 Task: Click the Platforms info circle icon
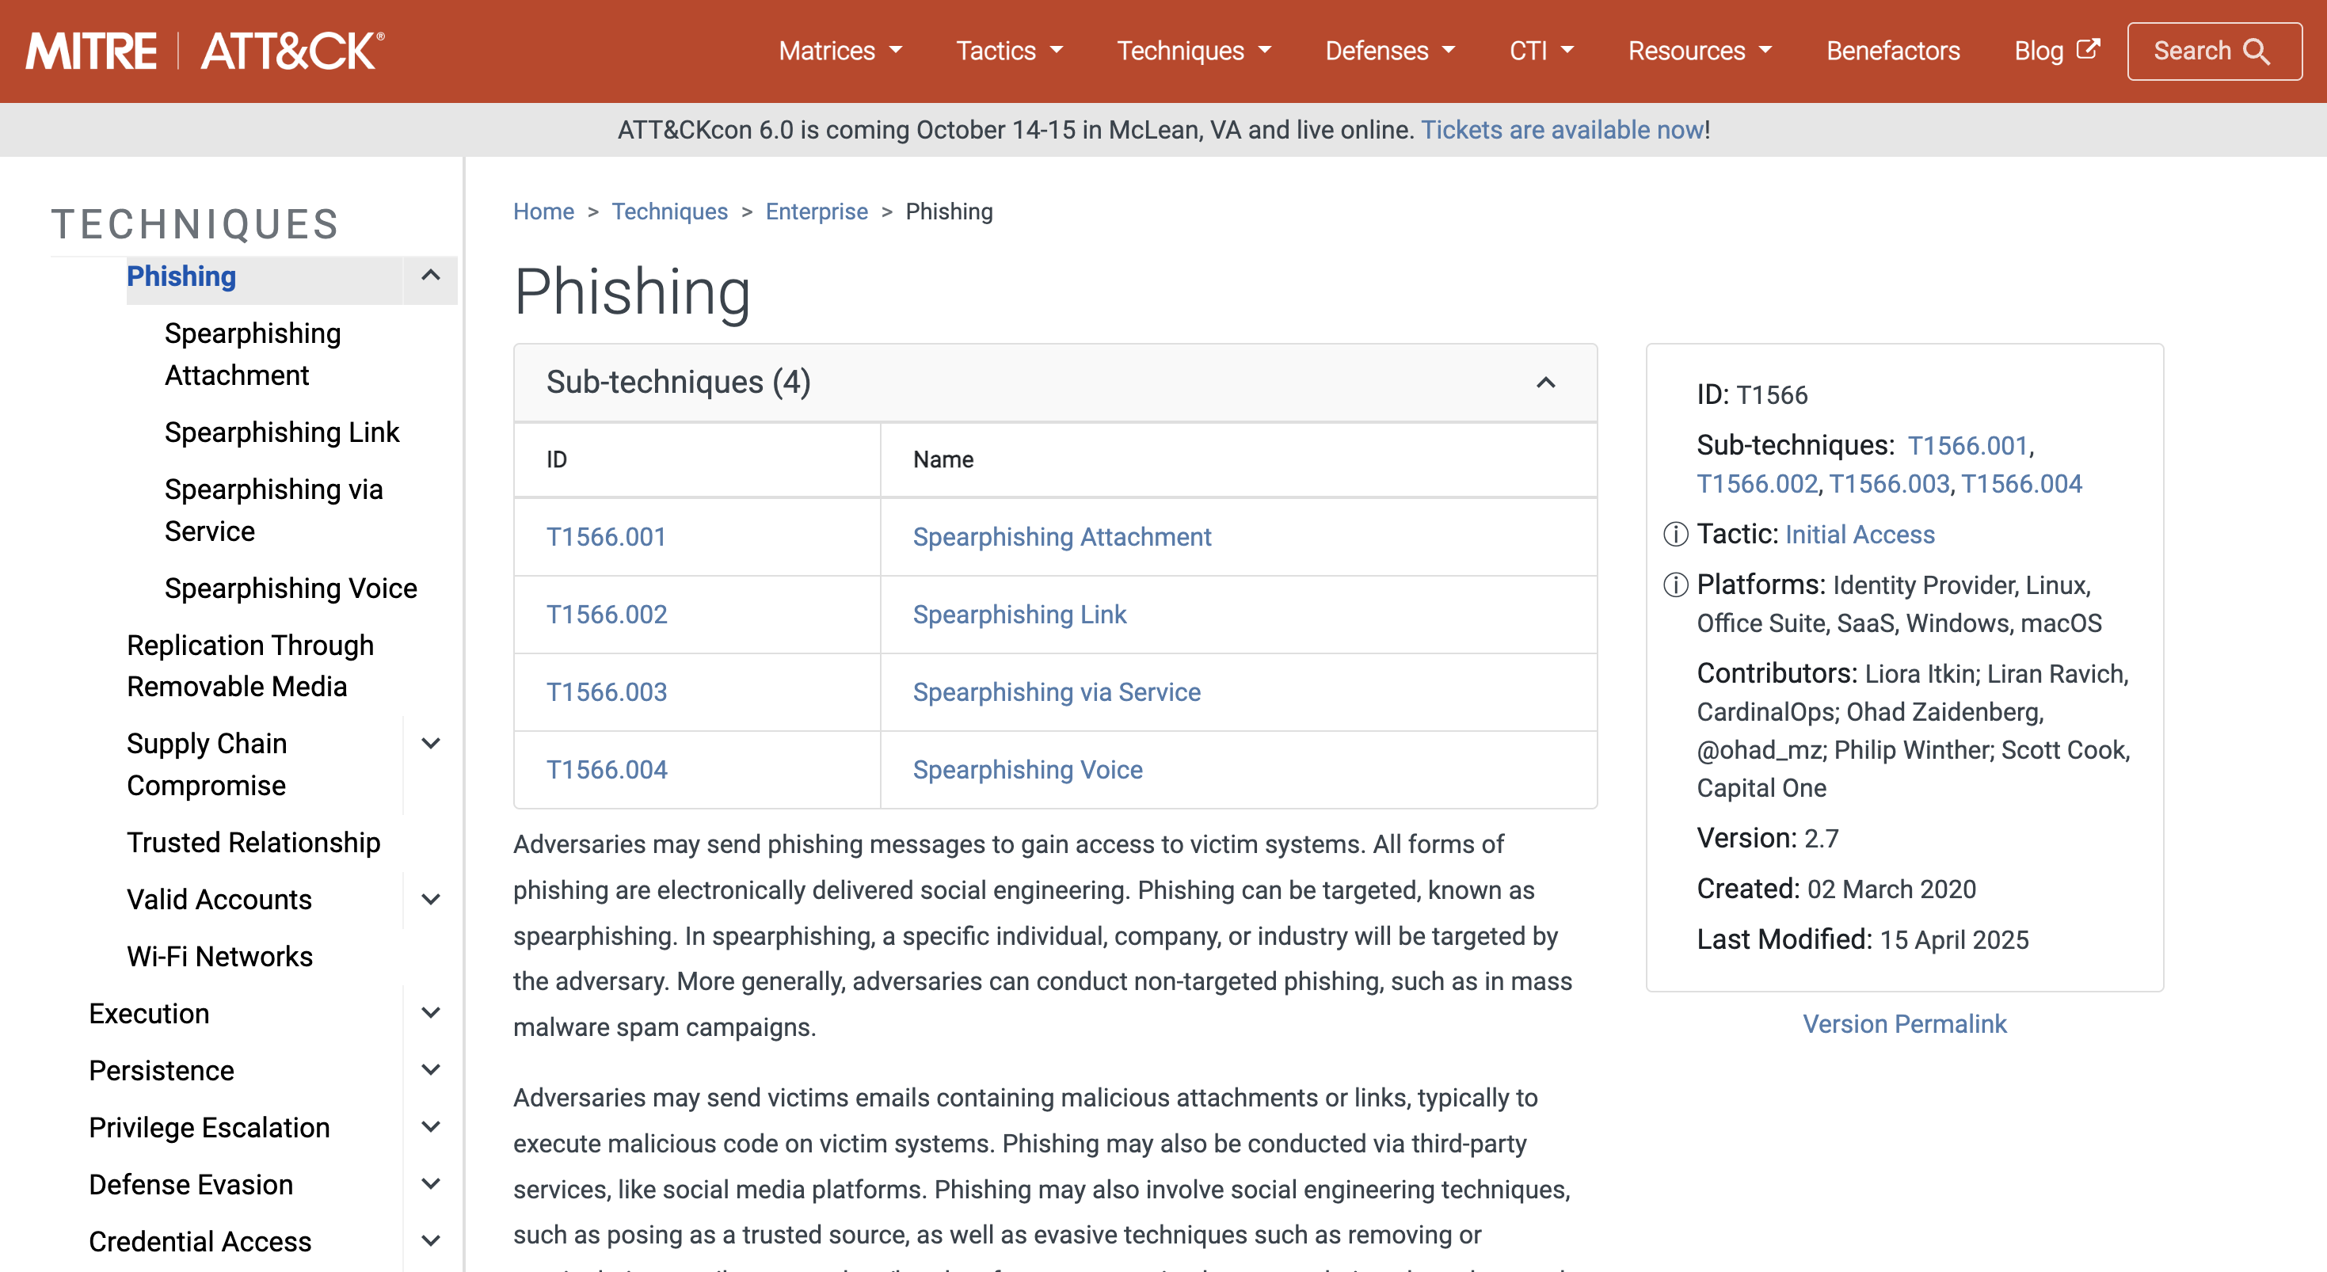(1676, 585)
